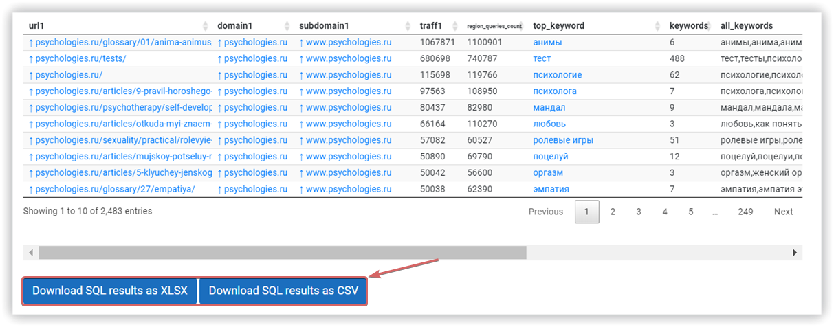Open the top keyword психолога link
This screenshot has height=327, width=834.
[x=555, y=91]
